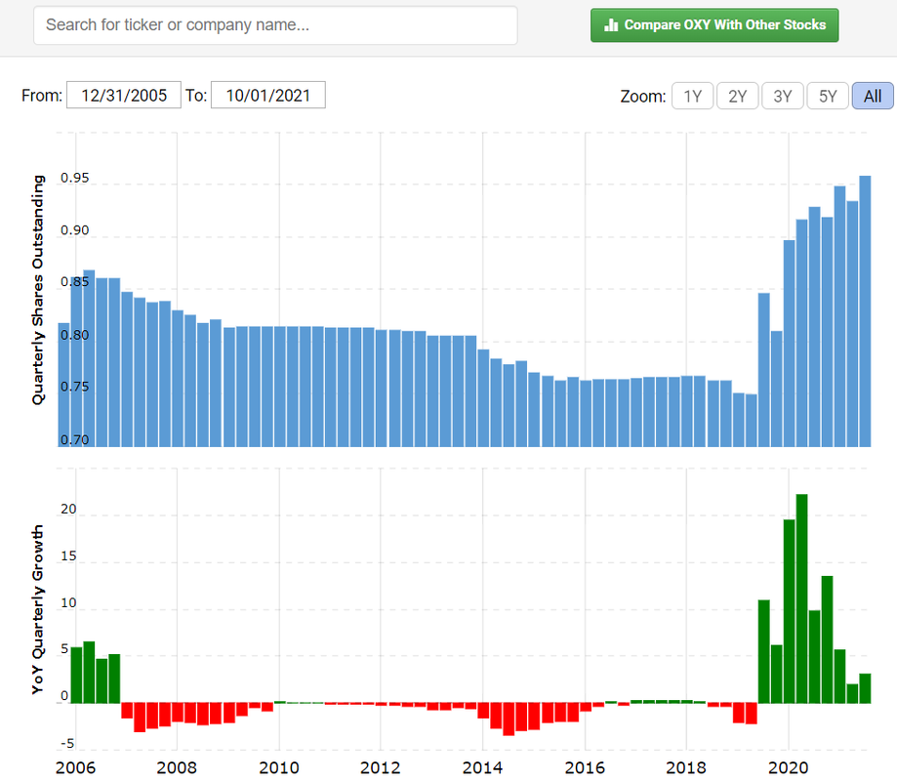Image resolution: width=897 pixels, height=781 pixels.
Task: Click the 0.90 y-axis value
Action: click(x=75, y=230)
